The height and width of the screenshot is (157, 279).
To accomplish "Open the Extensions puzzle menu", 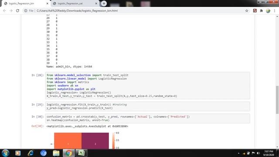I will point(261,10).
